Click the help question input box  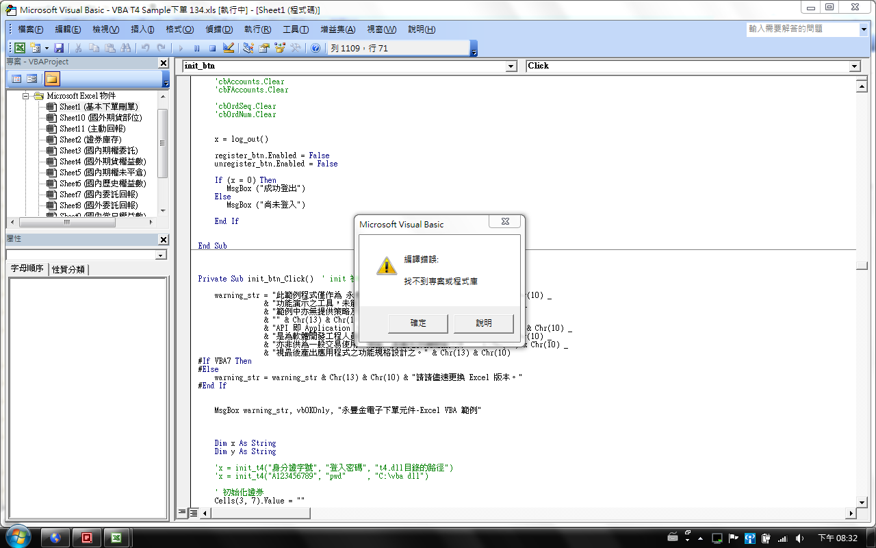pos(802,29)
